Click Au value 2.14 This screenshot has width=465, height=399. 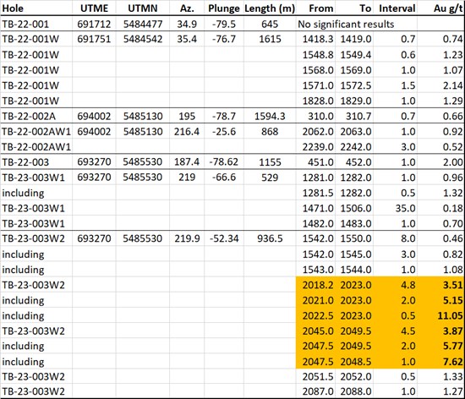coord(453,85)
